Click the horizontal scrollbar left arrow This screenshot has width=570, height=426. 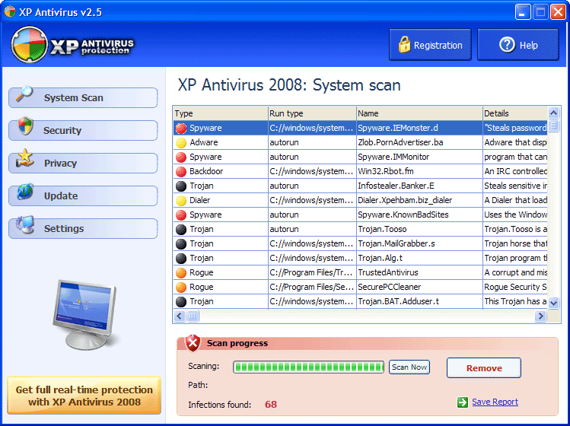point(180,316)
